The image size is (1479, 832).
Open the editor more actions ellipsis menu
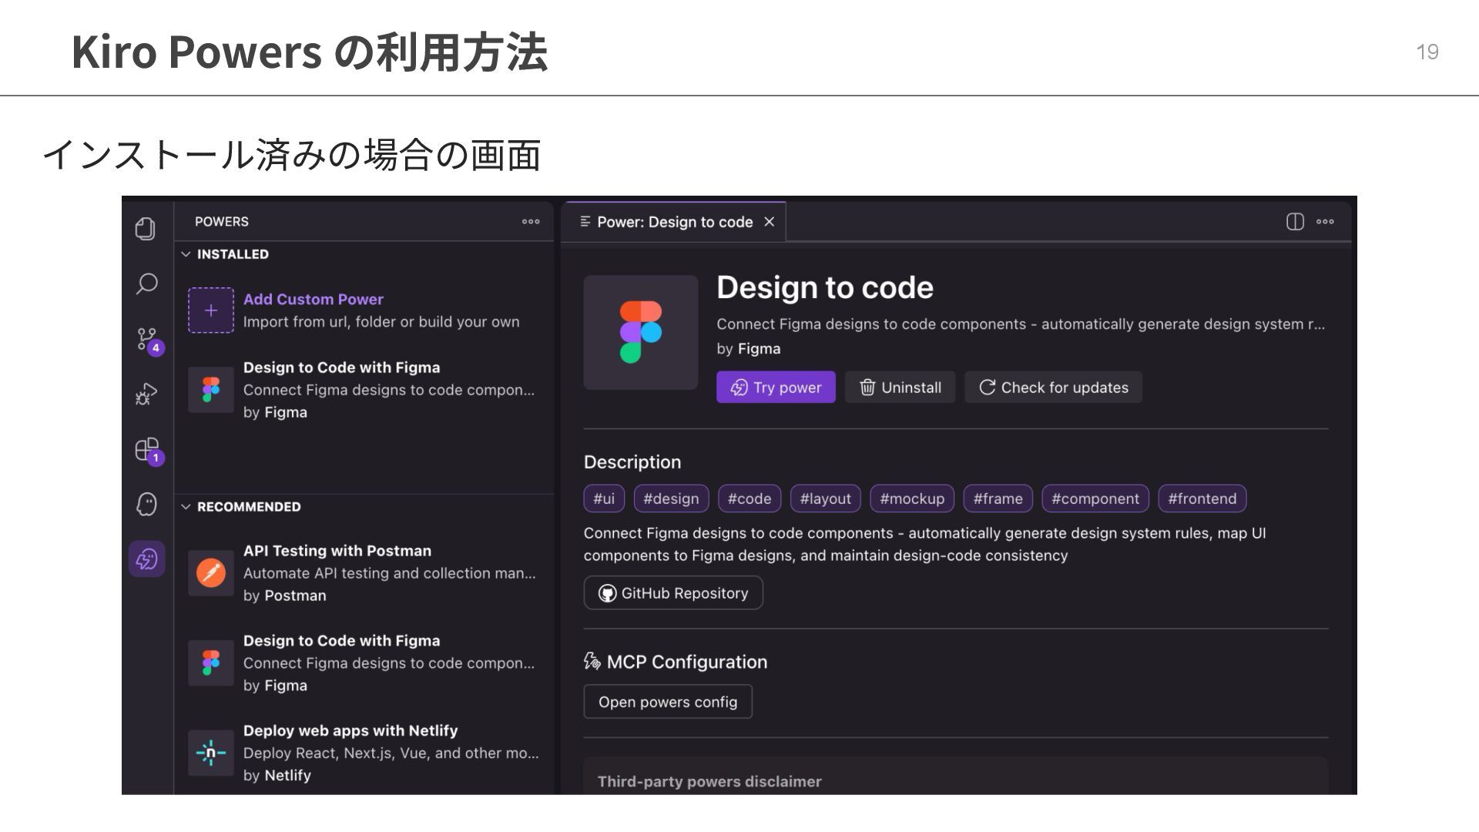point(1325,222)
